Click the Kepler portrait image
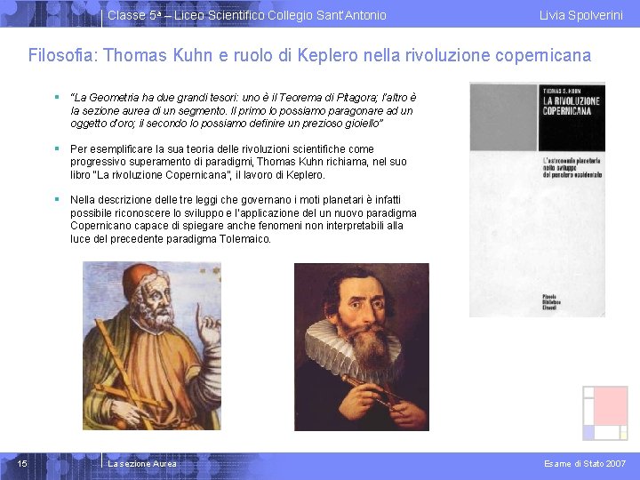 362,347
